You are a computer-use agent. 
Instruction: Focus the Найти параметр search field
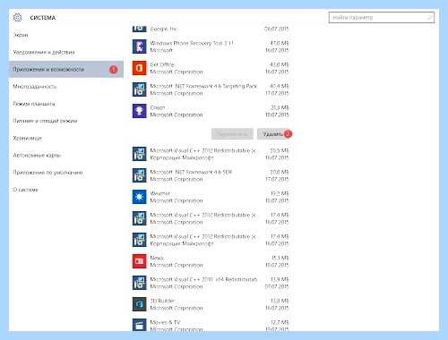coord(382,18)
